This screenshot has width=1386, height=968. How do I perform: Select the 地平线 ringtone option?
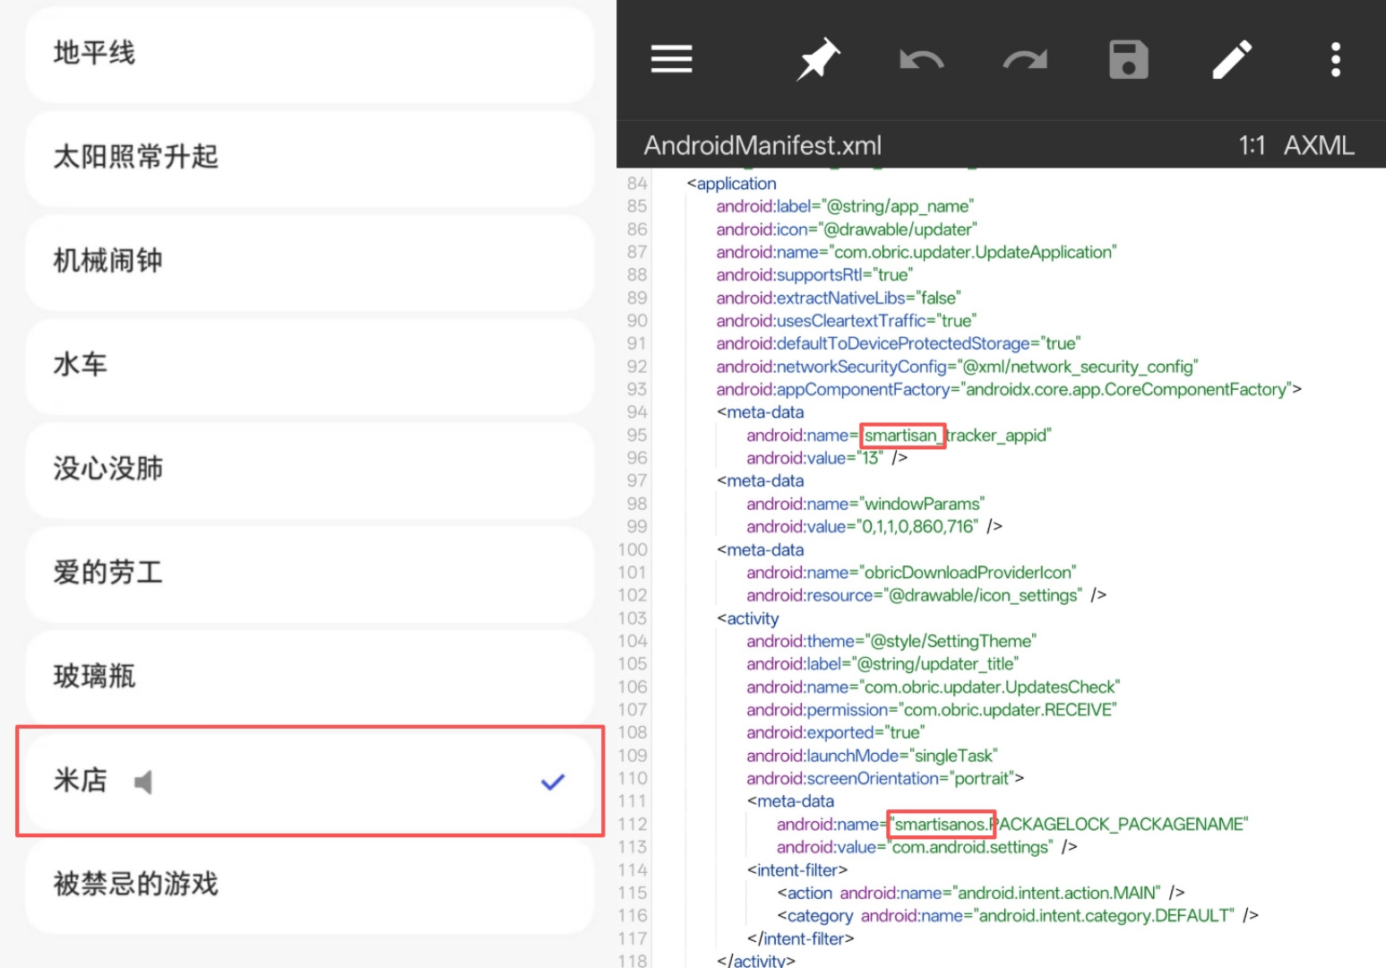click(x=309, y=54)
